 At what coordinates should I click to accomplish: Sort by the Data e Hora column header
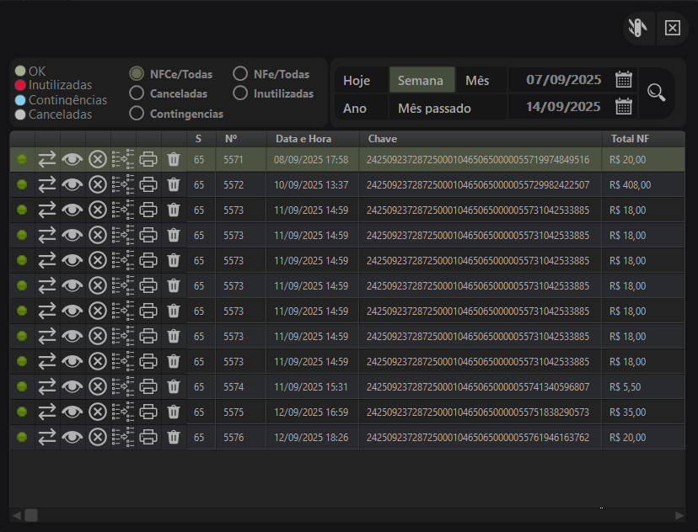click(303, 138)
